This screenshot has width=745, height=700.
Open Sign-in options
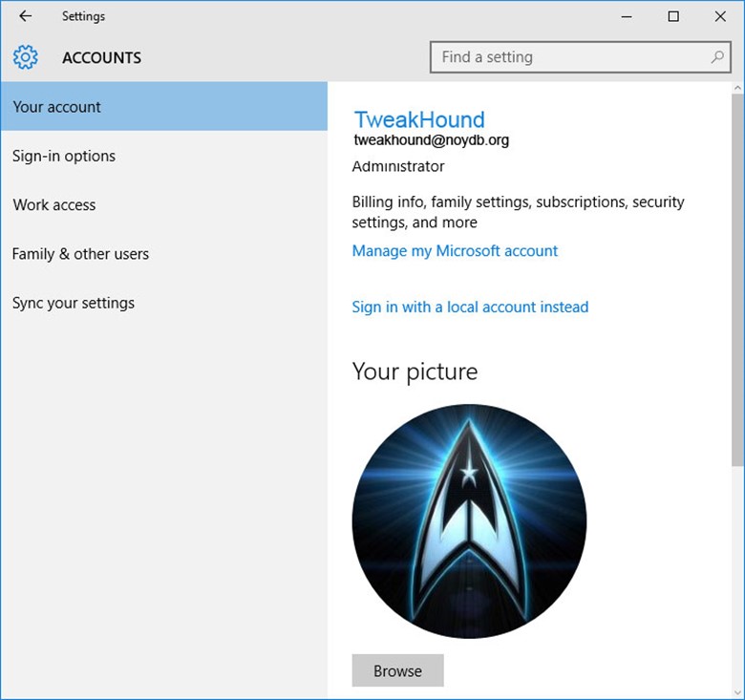pos(164,156)
